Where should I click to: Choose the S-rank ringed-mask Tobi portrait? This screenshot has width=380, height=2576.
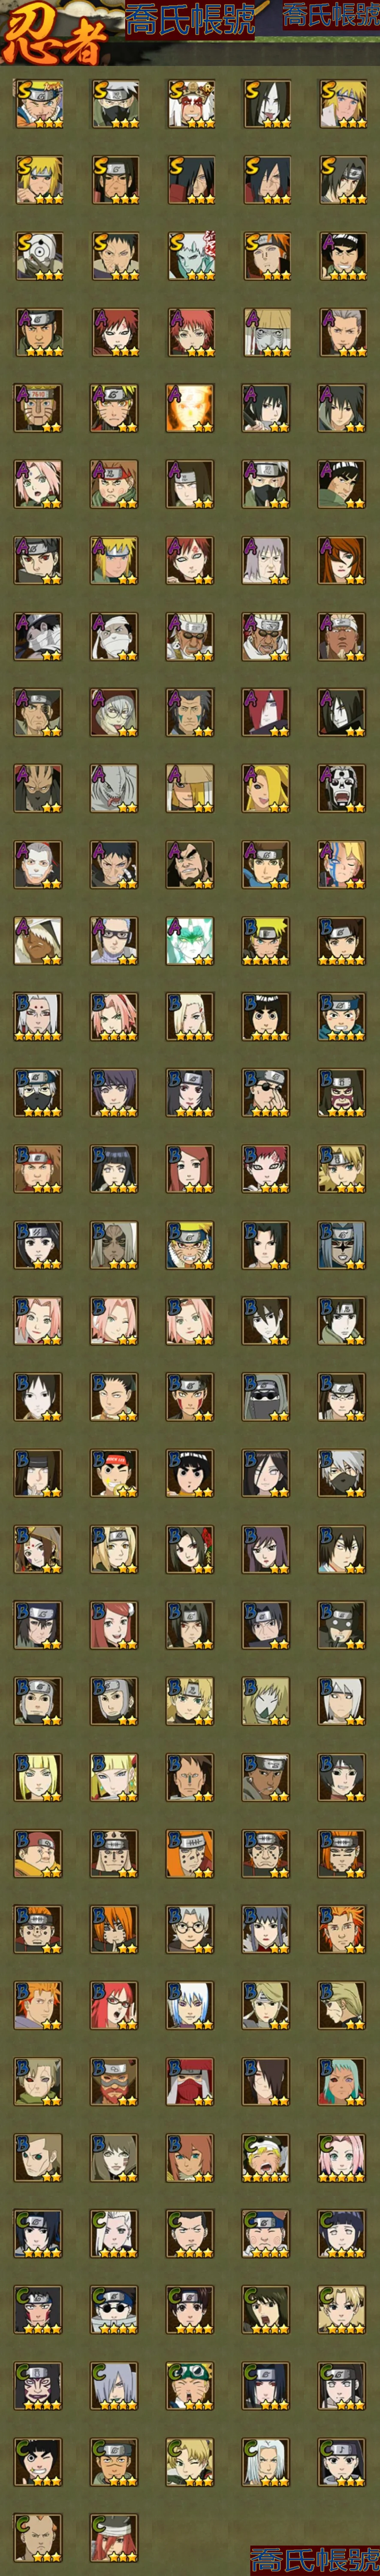[38, 256]
